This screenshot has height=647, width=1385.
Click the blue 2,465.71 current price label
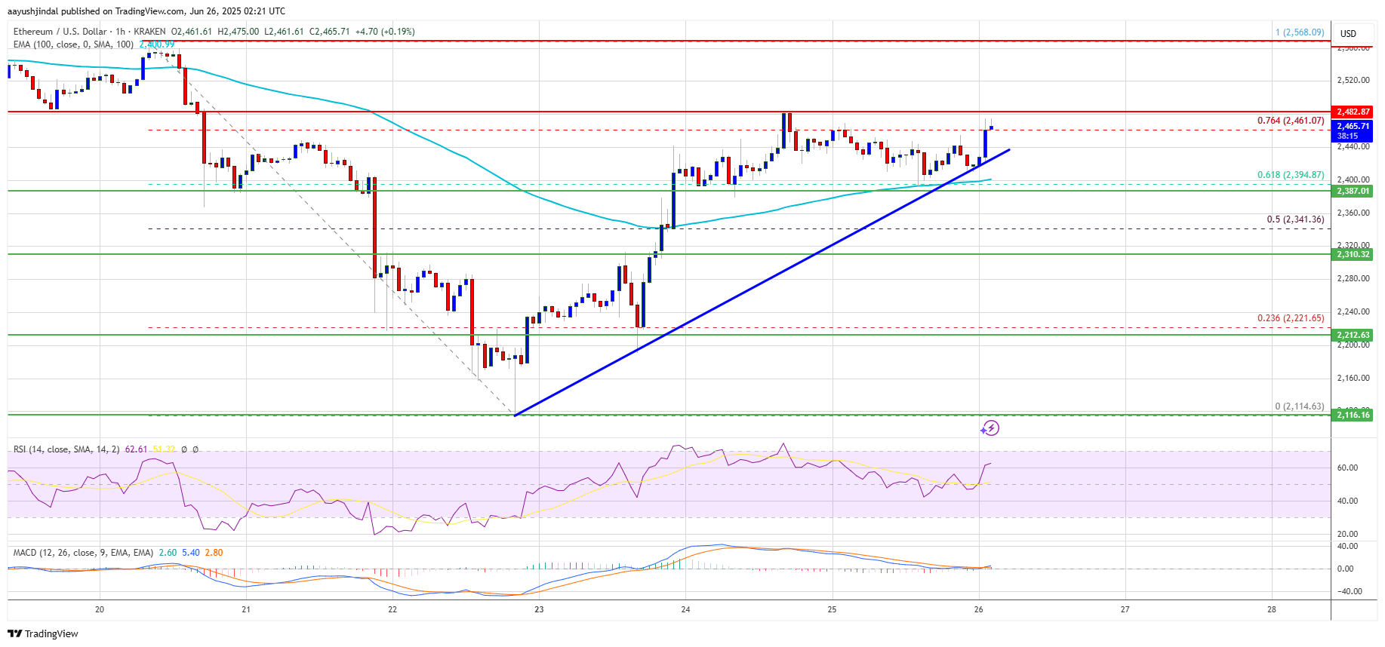coord(1353,130)
